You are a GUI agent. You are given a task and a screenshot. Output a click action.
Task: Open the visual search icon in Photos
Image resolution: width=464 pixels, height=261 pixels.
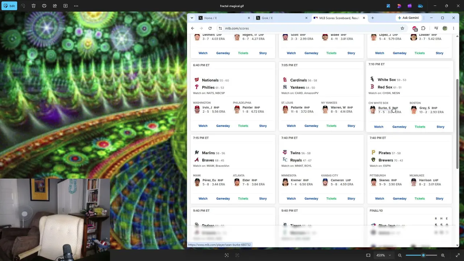(227, 255)
